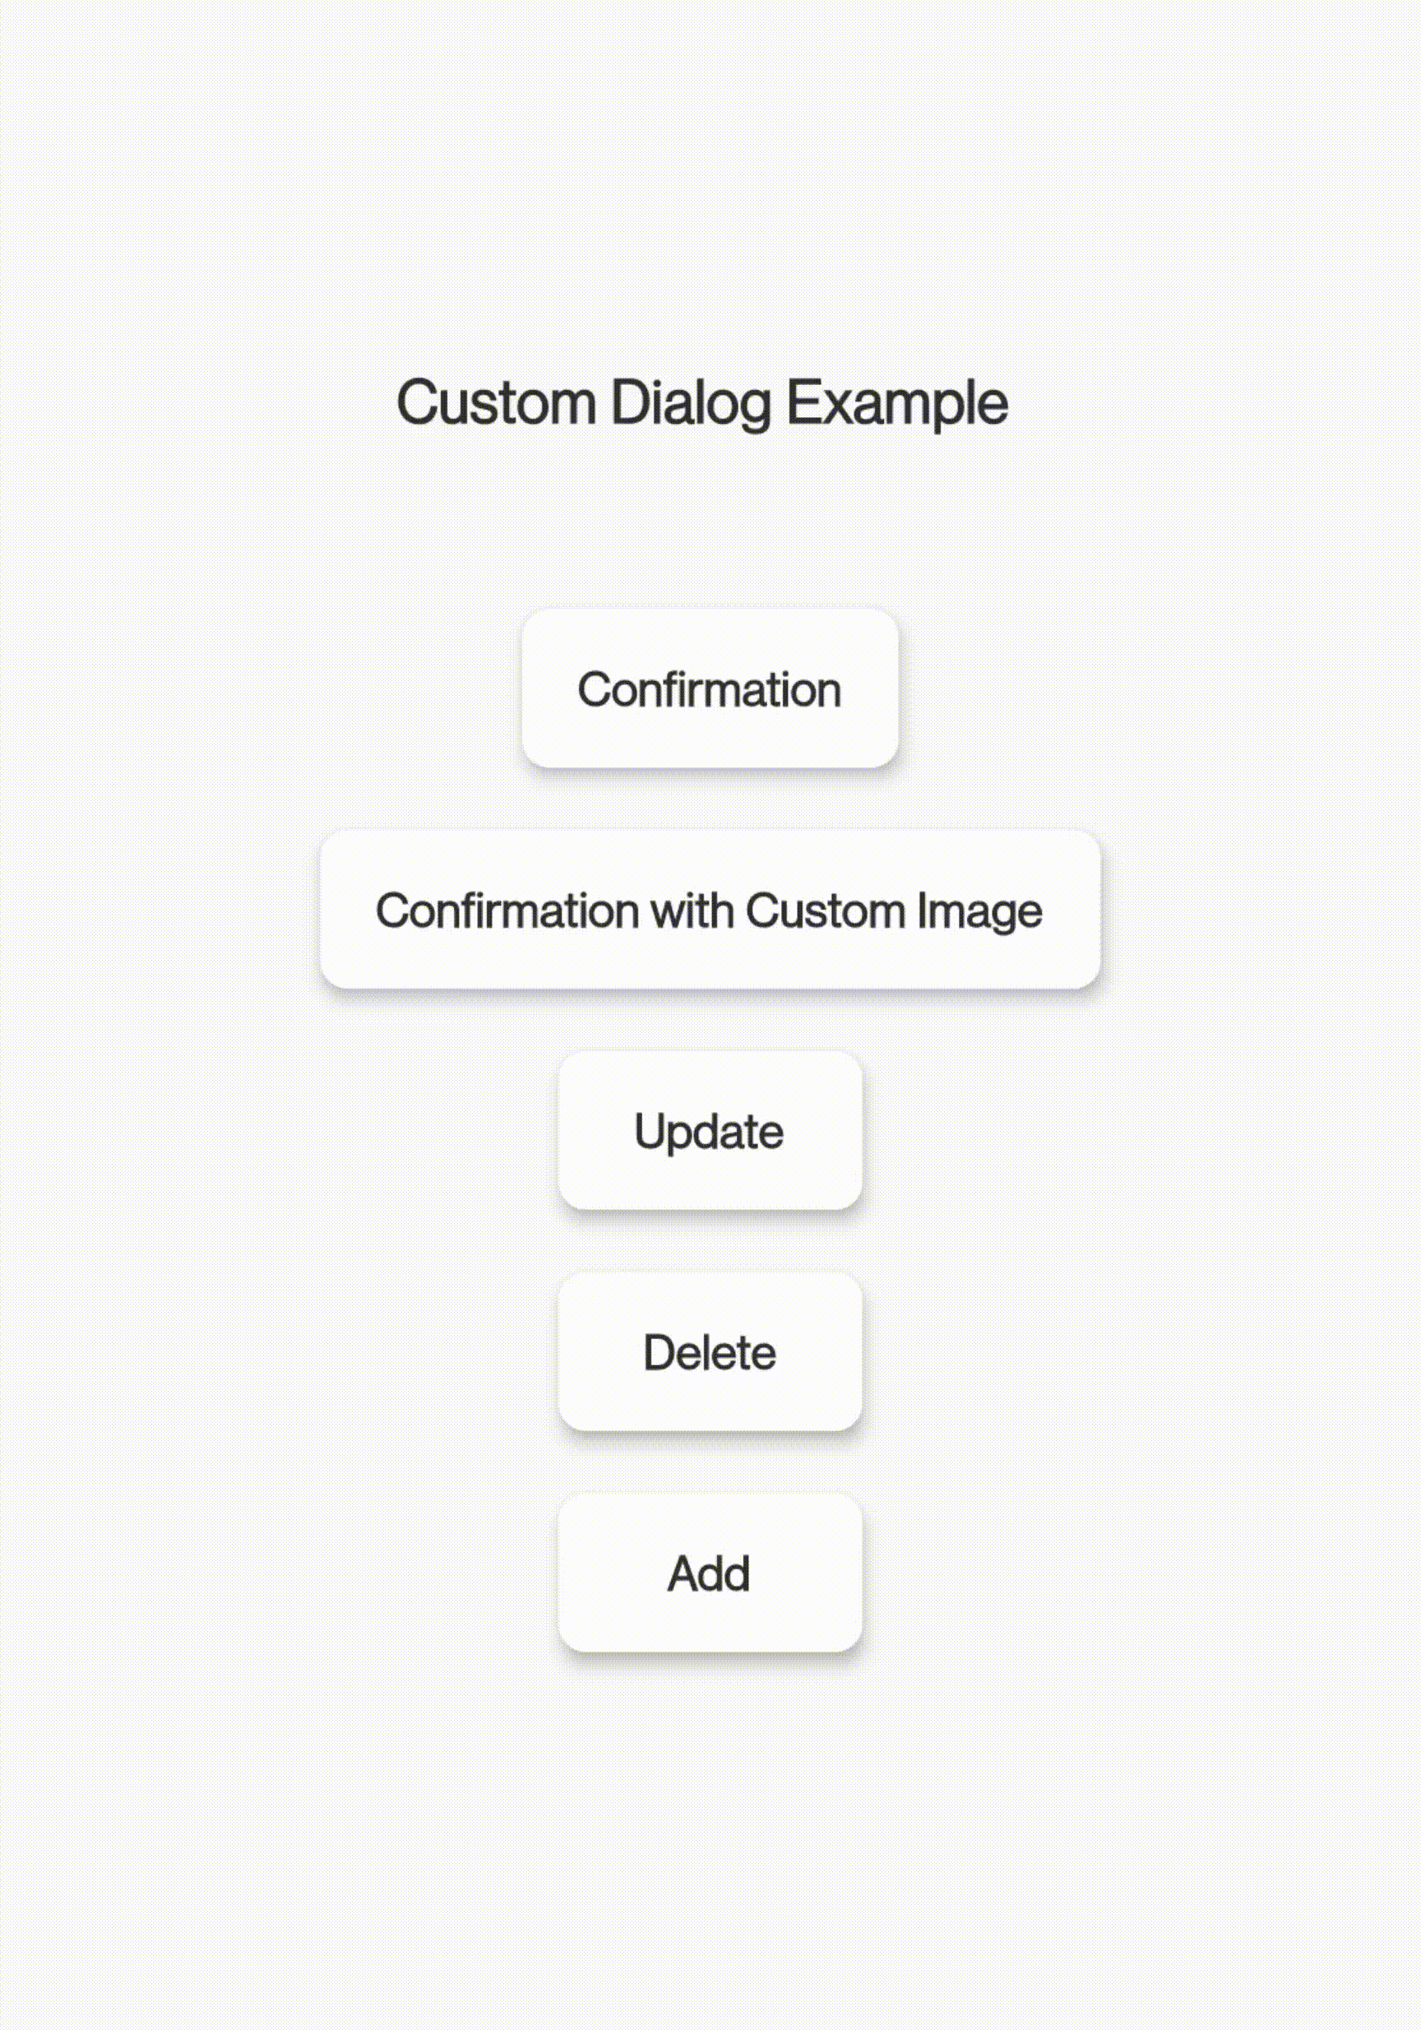
Task: Open the confirmation dialog with custom image
Action: (710, 911)
